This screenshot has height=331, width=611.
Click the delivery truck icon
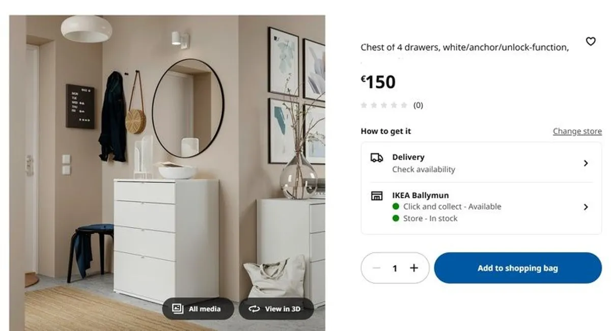tap(377, 157)
